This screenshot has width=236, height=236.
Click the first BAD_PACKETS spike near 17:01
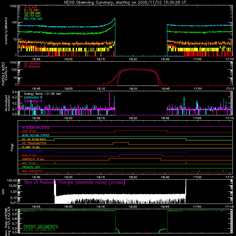click(199, 171)
